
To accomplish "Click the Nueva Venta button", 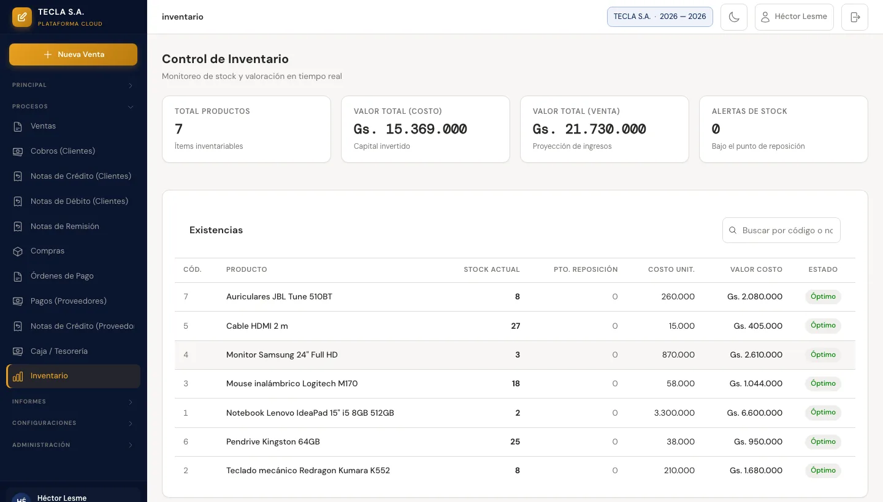I will click(x=73, y=54).
